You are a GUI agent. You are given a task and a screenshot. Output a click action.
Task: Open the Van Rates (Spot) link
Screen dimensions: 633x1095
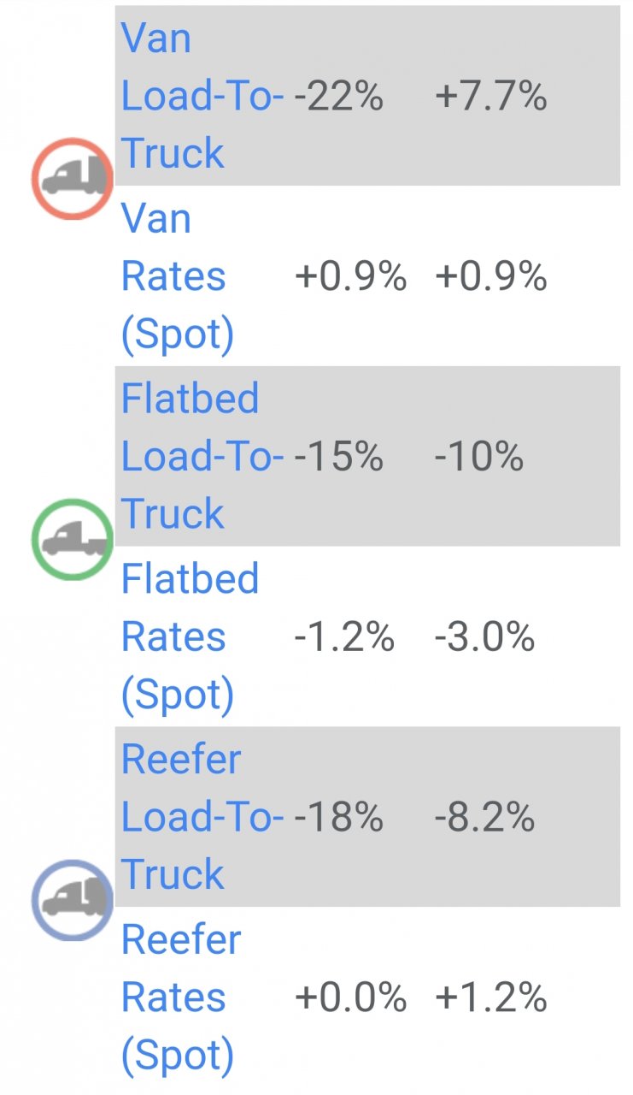click(177, 276)
